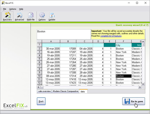Image resolution: width=150 pixels, height=114 pixels.
Task: Click the highlighted Boston cell in row 10
Action: pos(123,76)
